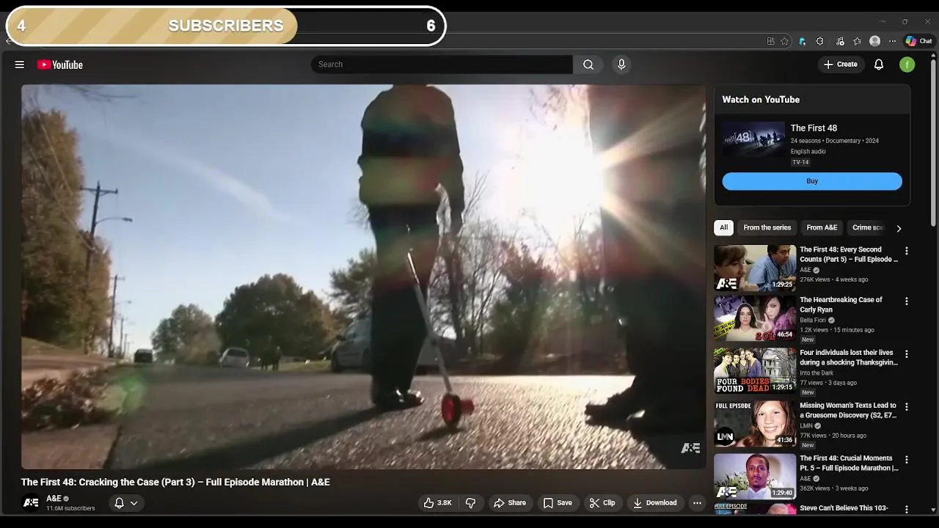Buy The First 48 series

coord(812,181)
